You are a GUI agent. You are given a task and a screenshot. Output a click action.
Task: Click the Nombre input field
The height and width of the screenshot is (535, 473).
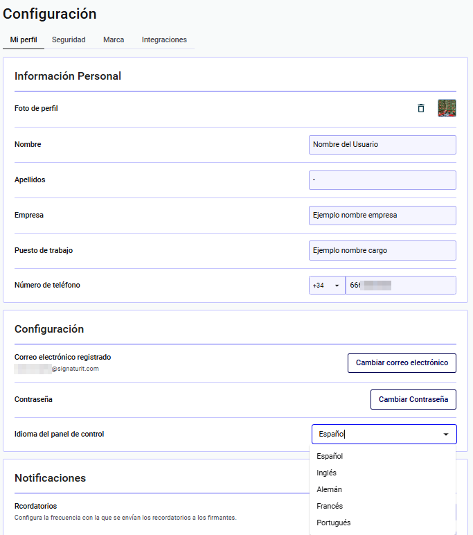pos(382,144)
